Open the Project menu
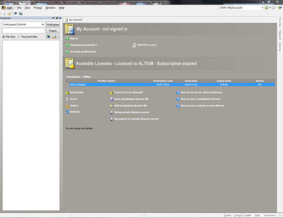 [38, 8]
